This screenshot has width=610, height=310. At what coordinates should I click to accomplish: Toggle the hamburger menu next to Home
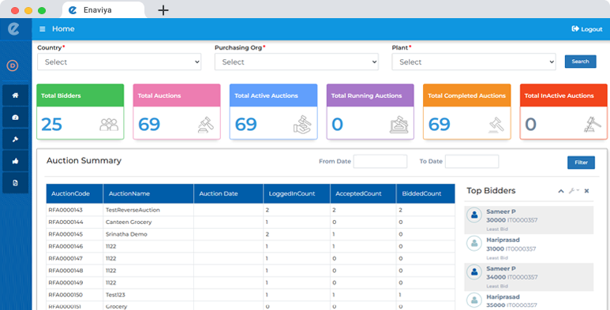[x=43, y=28]
